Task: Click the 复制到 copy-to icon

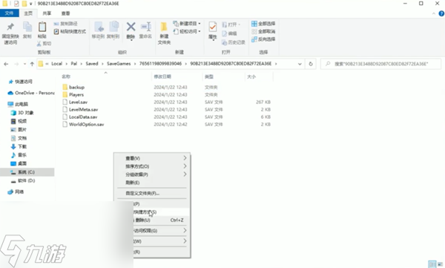Action: (x=113, y=27)
